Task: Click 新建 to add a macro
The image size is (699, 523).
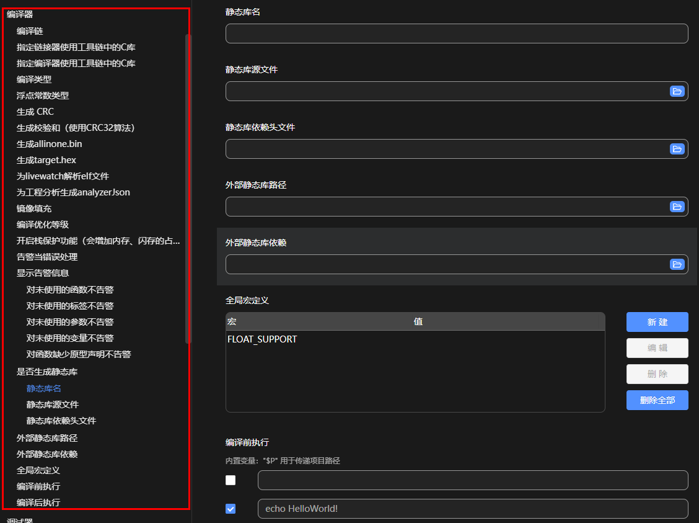Action: [657, 322]
